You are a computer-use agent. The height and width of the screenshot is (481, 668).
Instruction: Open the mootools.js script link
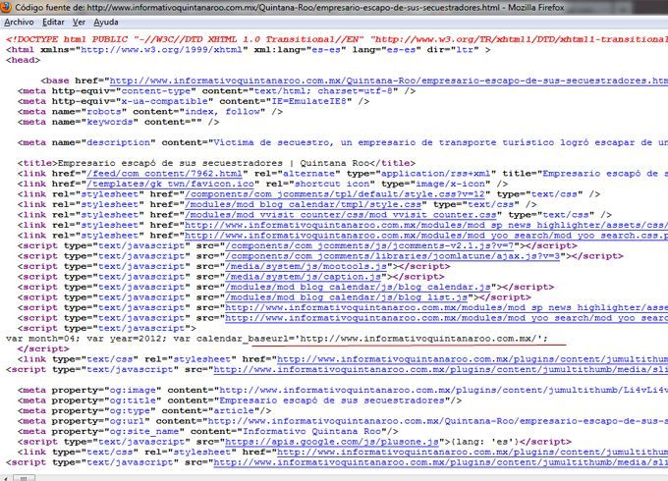(x=306, y=266)
